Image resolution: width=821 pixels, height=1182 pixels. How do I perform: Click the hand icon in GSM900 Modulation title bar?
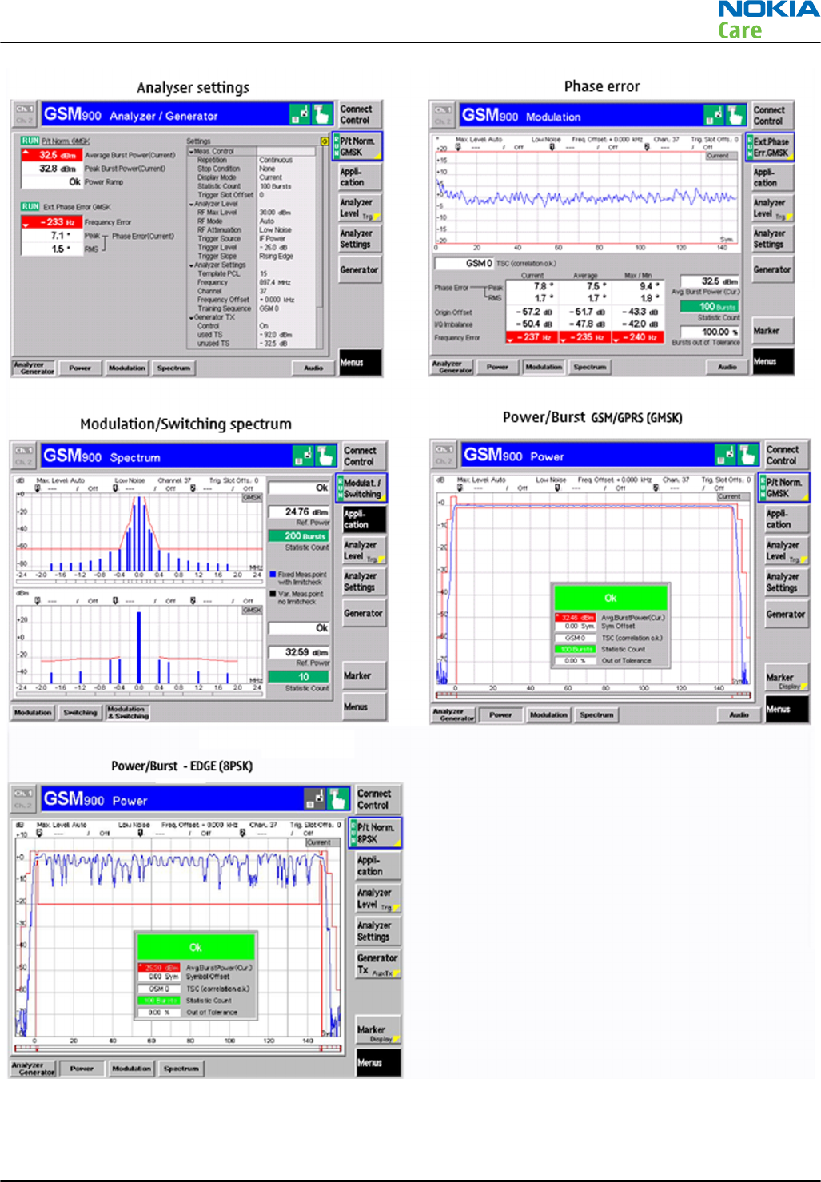736,115
